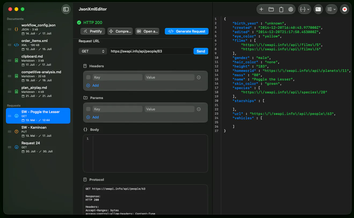Click the Documents section header
The image size is (354, 218).
(x=15, y=19)
